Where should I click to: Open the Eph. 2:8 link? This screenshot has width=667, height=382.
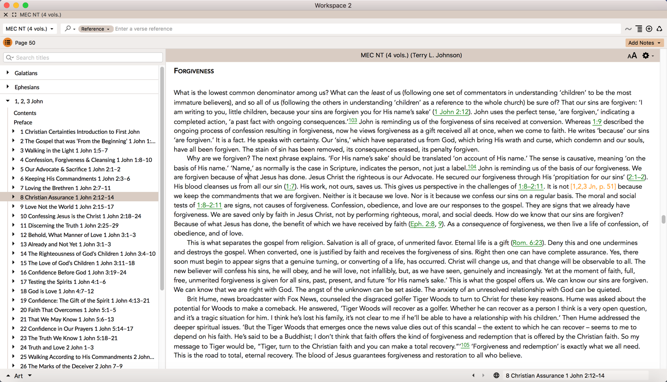(423, 224)
